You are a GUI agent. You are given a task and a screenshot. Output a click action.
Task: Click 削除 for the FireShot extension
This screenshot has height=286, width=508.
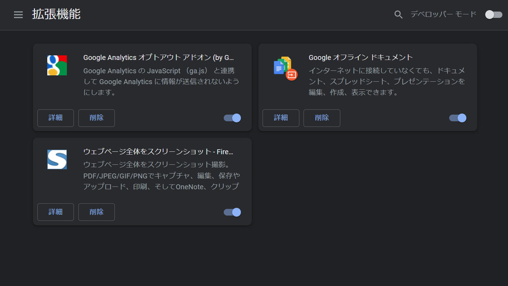pos(96,212)
